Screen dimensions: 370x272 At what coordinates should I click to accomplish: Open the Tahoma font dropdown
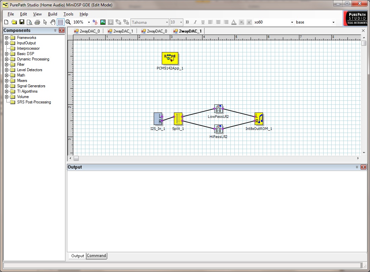167,22
